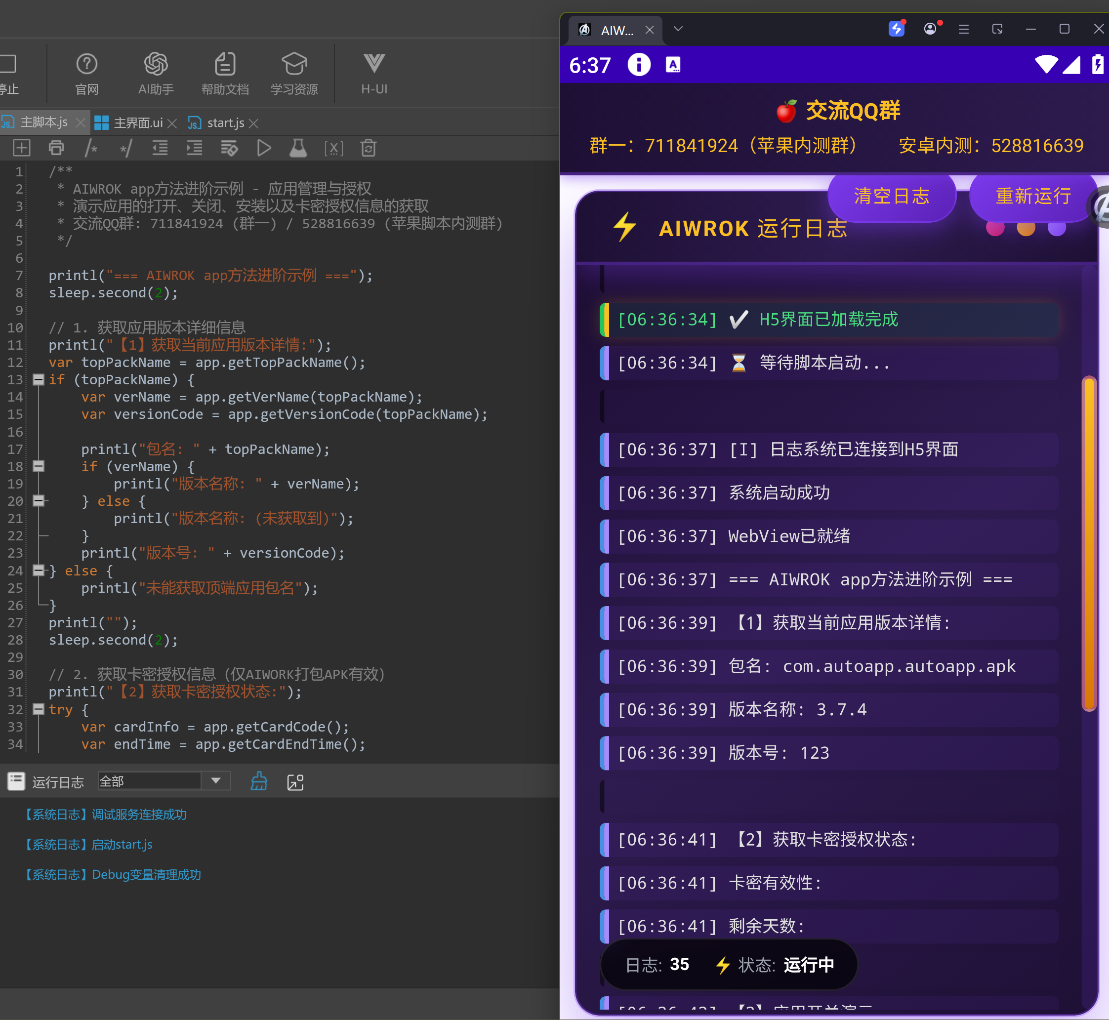Click the [x] variables icon
The height and width of the screenshot is (1020, 1109).
click(333, 148)
